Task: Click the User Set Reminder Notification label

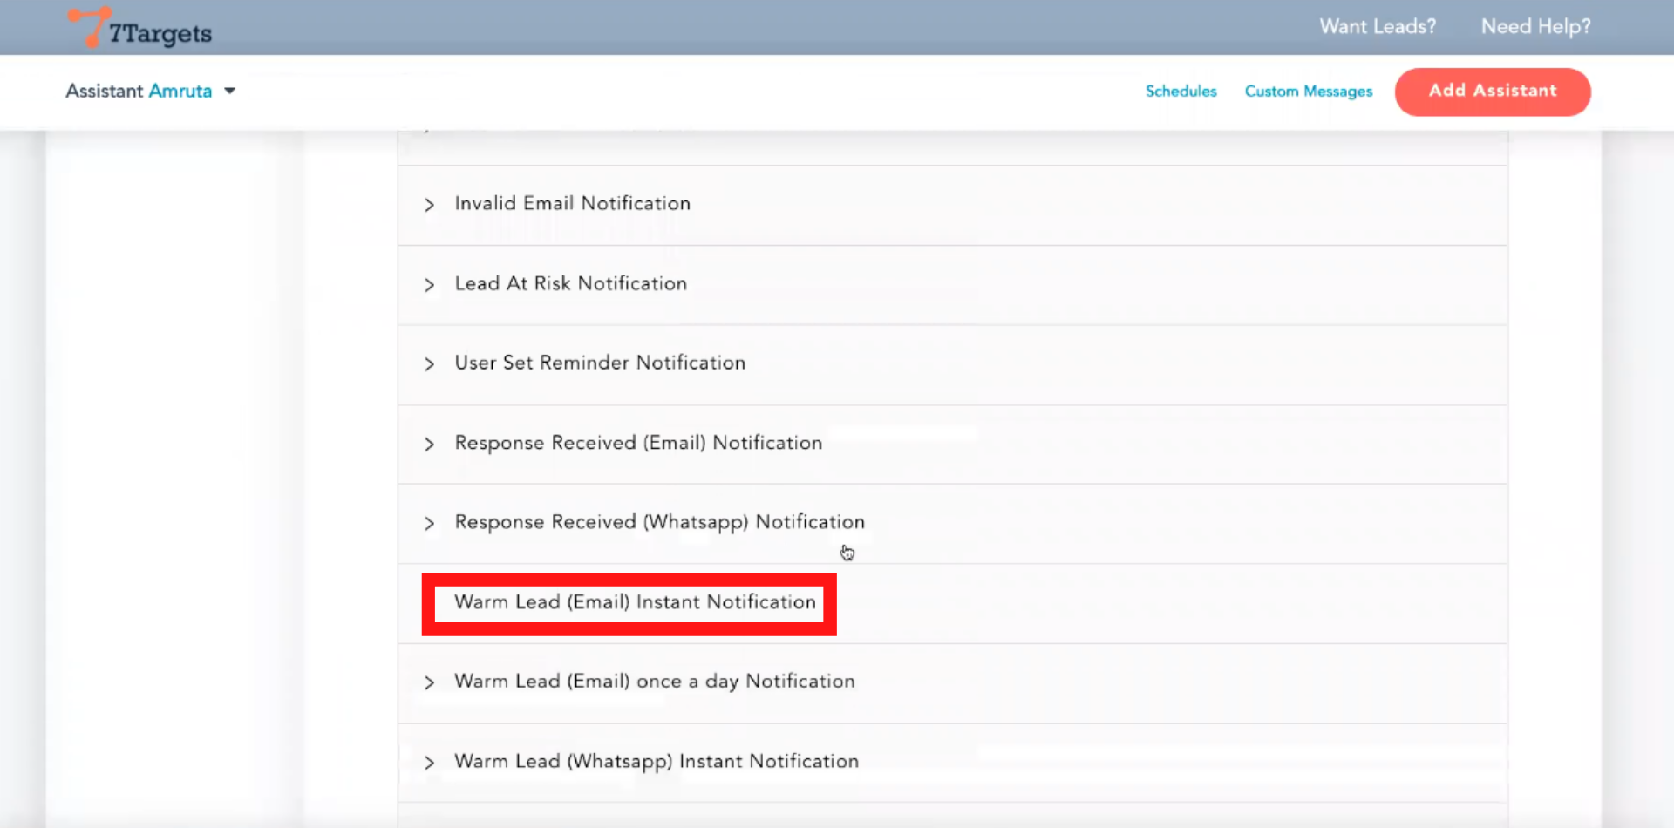Action: [x=600, y=363]
